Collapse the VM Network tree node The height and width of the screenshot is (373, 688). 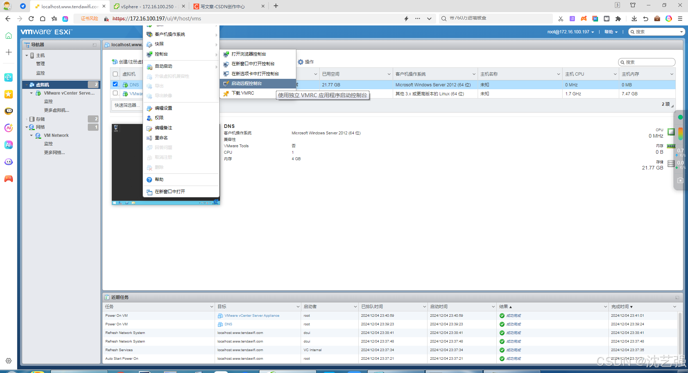click(x=32, y=135)
